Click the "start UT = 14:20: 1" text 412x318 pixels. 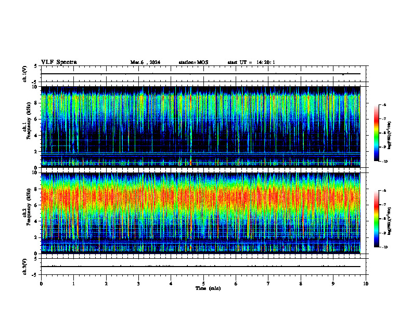[251, 62]
